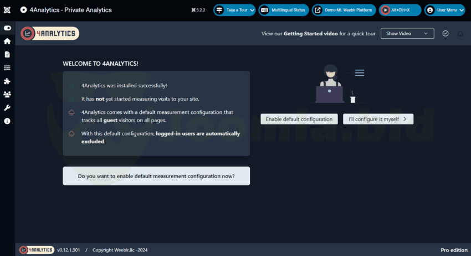Click the 4Analytics logo in the header
The width and height of the screenshot is (471, 256).
[x=50, y=34]
